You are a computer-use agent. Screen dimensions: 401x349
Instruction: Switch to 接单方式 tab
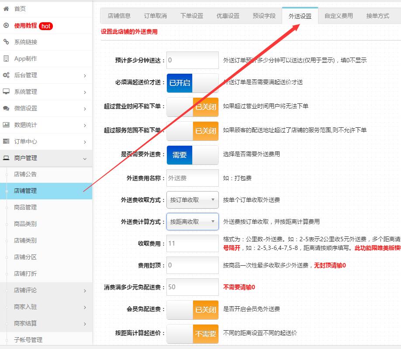(x=377, y=16)
